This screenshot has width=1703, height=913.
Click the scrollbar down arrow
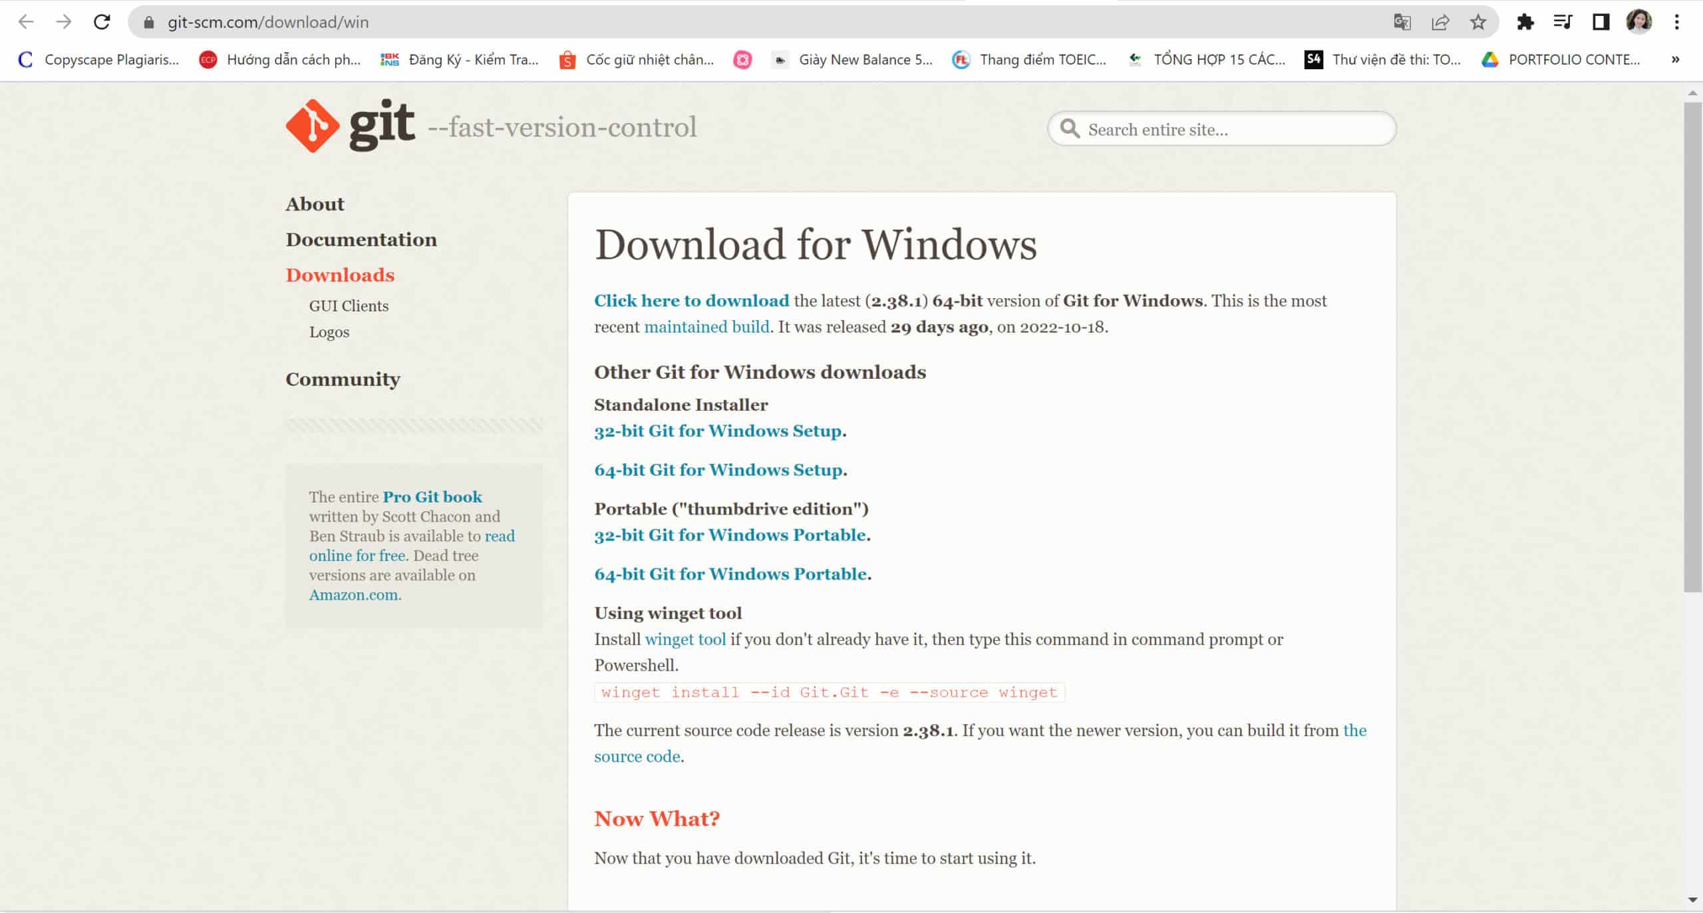click(1692, 900)
